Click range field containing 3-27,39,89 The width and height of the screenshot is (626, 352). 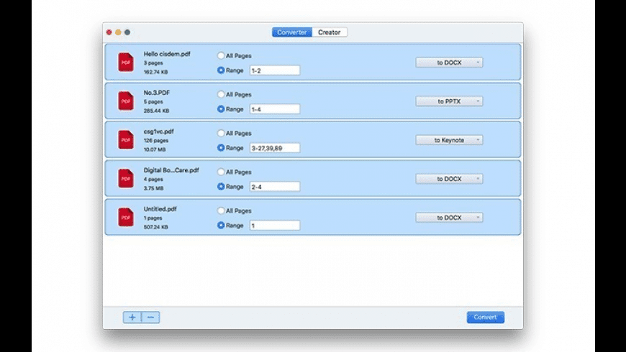click(x=275, y=148)
